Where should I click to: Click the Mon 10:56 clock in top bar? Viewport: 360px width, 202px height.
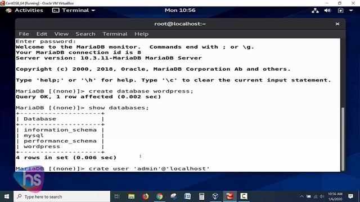coord(180,10)
